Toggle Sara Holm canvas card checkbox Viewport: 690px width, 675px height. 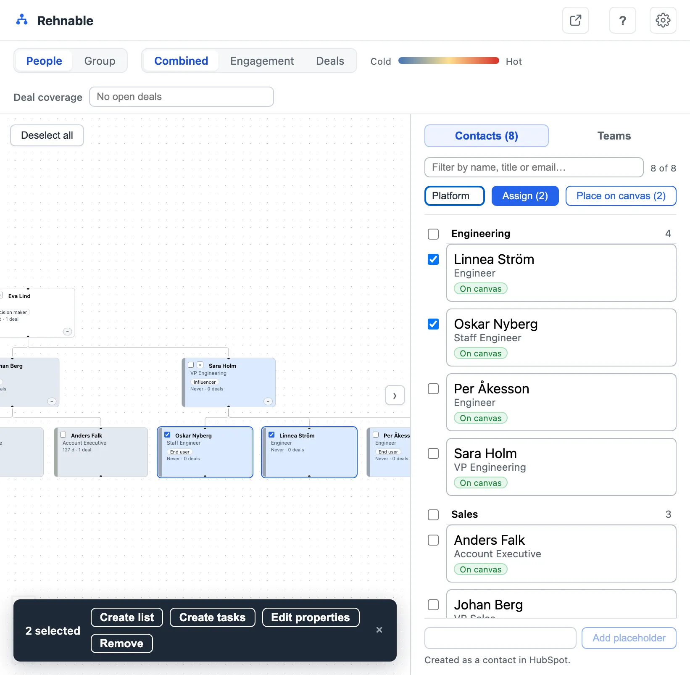coord(191,365)
